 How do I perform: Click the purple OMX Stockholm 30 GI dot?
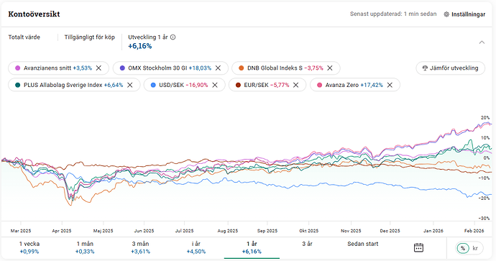(122, 68)
